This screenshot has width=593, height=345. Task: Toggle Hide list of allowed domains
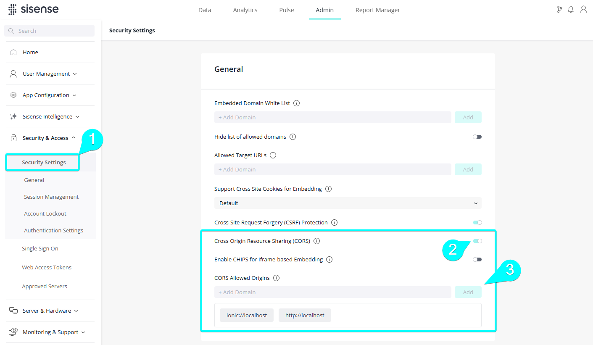[x=477, y=137]
